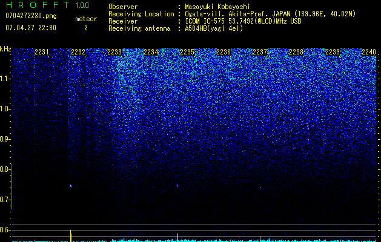Click the 2235 time axis label
This screenshot has height=242, width=381.
[187, 52]
